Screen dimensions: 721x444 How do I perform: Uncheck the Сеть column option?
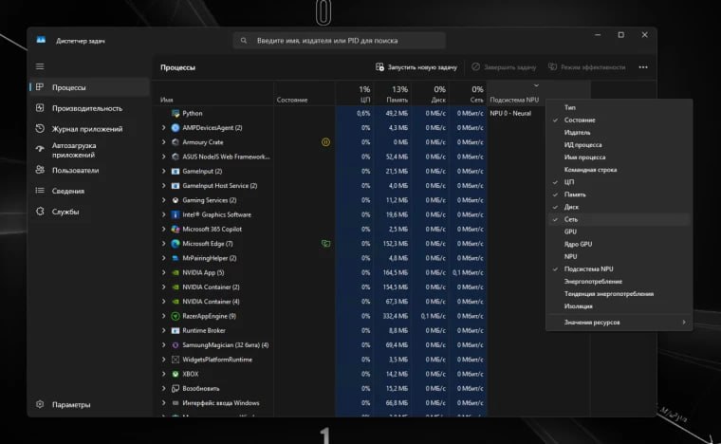[619, 219]
